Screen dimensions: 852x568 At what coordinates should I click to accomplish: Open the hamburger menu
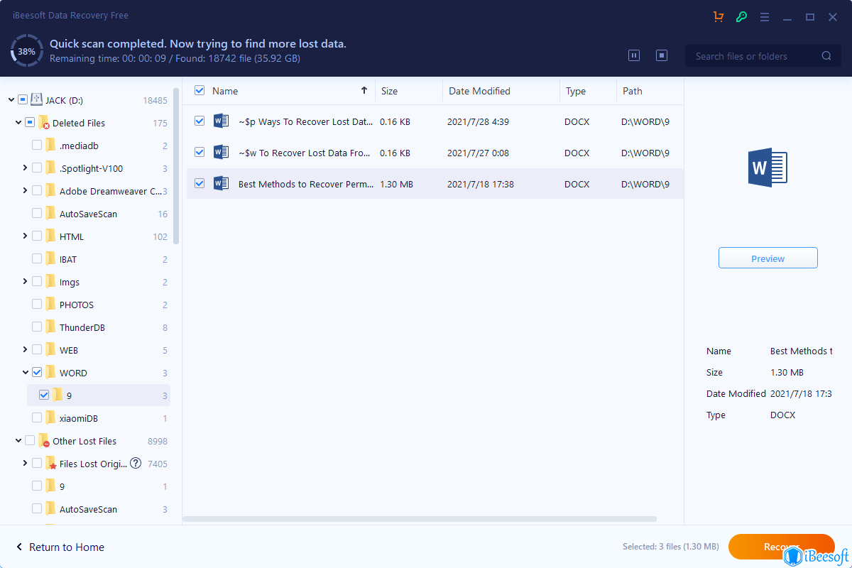pos(764,16)
